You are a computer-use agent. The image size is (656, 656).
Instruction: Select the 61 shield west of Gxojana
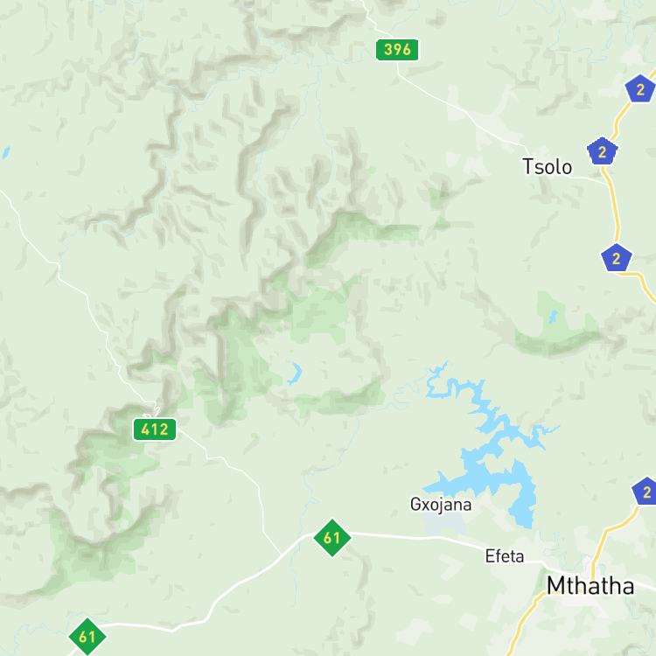[332, 538]
